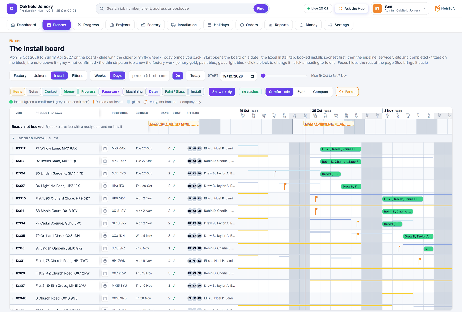Screen dimensions: 462x312
Task: Toggle the Items column chip
Action: click(18, 92)
